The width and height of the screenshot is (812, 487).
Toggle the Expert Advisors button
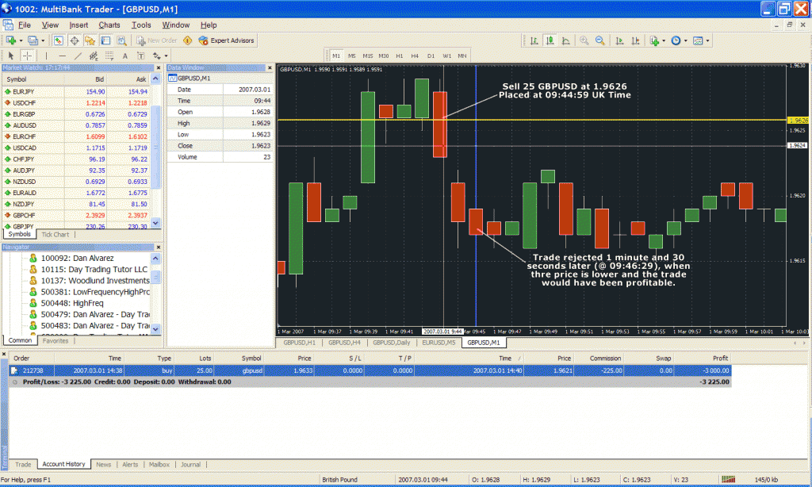226,40
